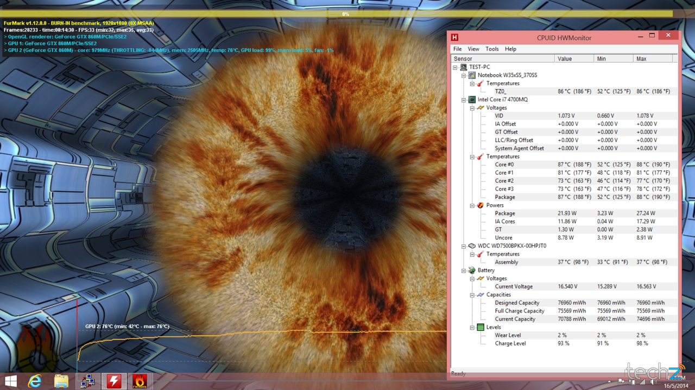Switch to the red lightning bolt taskbar app
Screen dimensions: 695x390
[x=113, y=381]
